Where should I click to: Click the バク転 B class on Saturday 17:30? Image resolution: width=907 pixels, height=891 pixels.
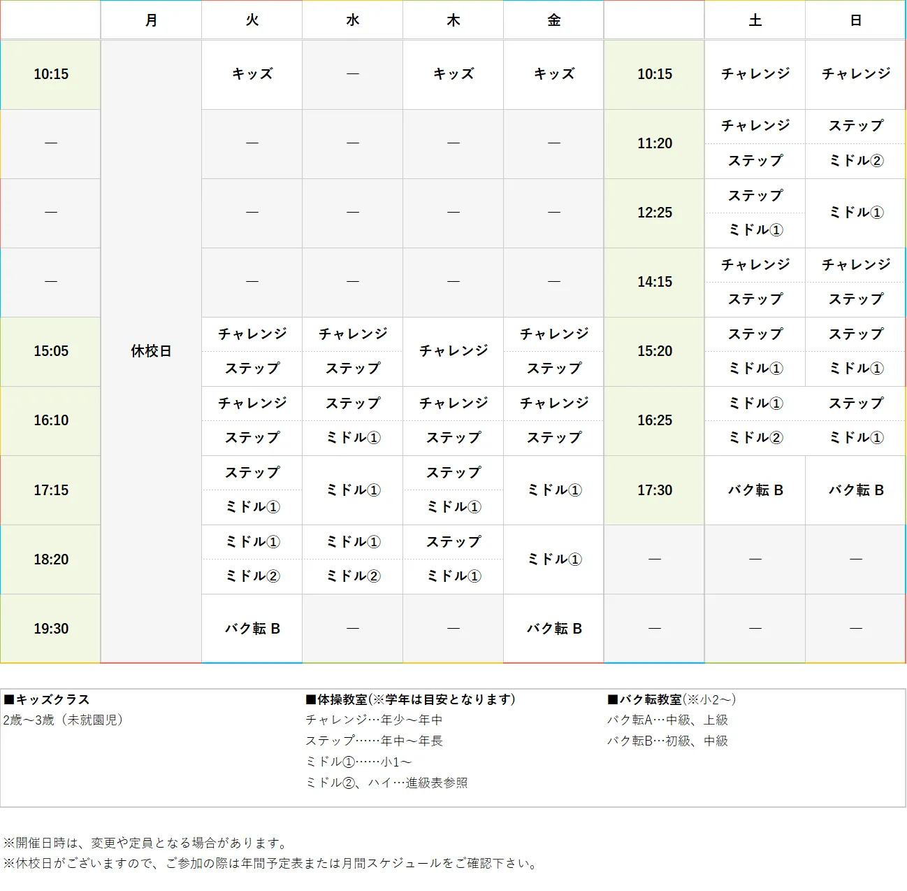tap(755, 490)
